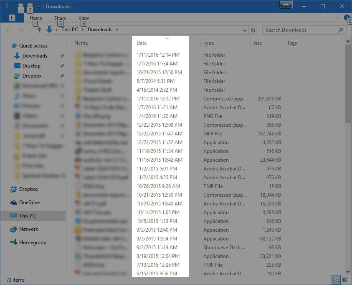Switch to Large icons view in status bar
Viewport: 352px width, 285px height.
click(345, 280)
